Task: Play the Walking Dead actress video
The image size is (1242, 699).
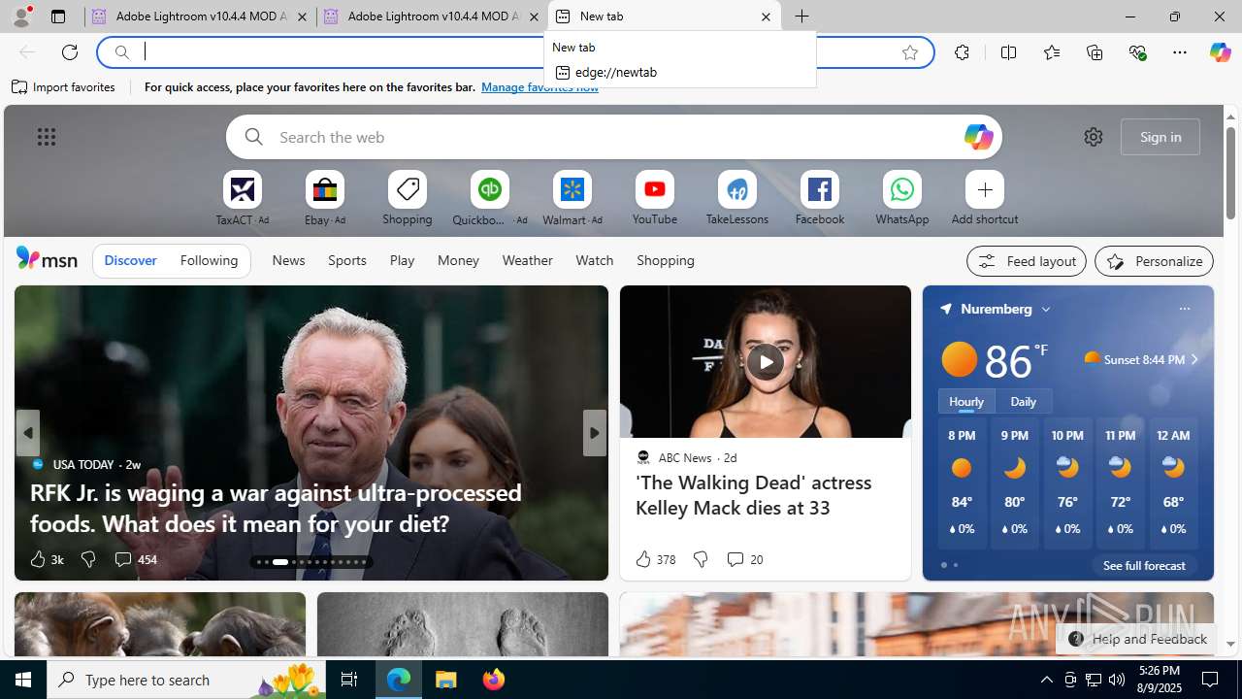Action: tap(766, 362)
